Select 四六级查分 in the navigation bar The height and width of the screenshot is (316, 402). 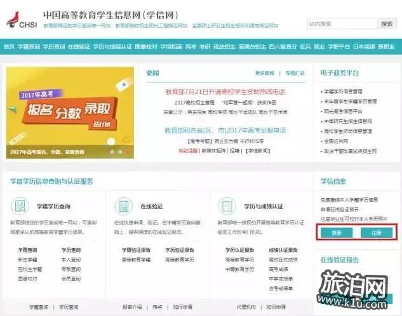point(283,46)
